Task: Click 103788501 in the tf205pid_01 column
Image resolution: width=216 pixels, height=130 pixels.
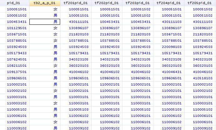Action: (200, 41)
